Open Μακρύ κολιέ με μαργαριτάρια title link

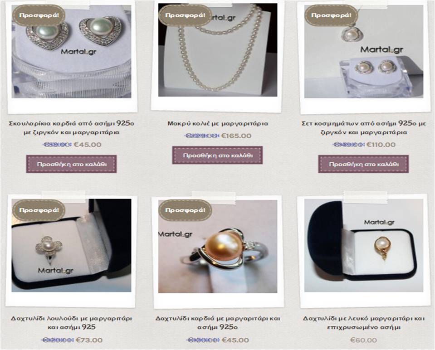click(218, 123)
